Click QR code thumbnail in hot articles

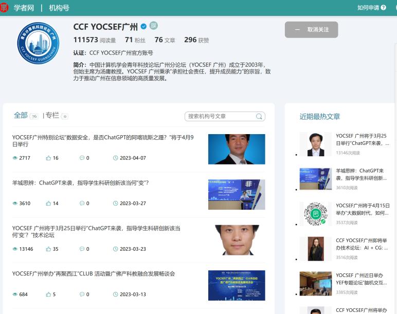(315, 214)
